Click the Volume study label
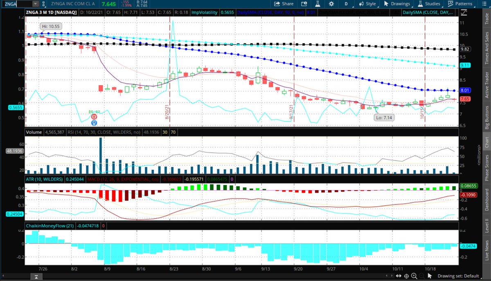Viewport: 491px width, 281px height. [34, 132]
